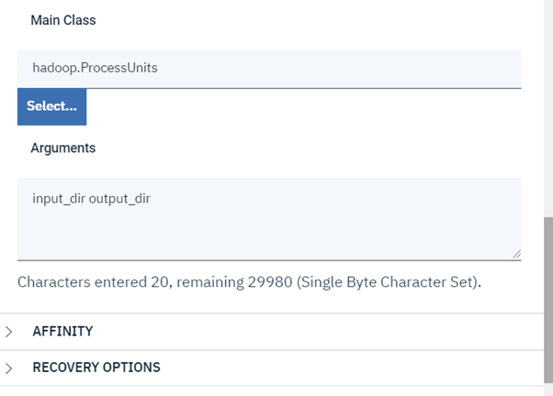The image size is (553, 396).
Task: Click the Main Class input field
Action: 268,68
